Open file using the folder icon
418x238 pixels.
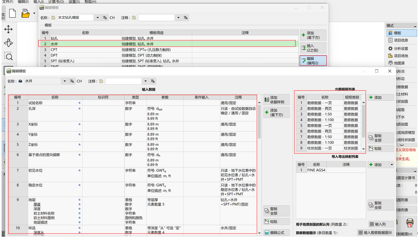(25, 13)
